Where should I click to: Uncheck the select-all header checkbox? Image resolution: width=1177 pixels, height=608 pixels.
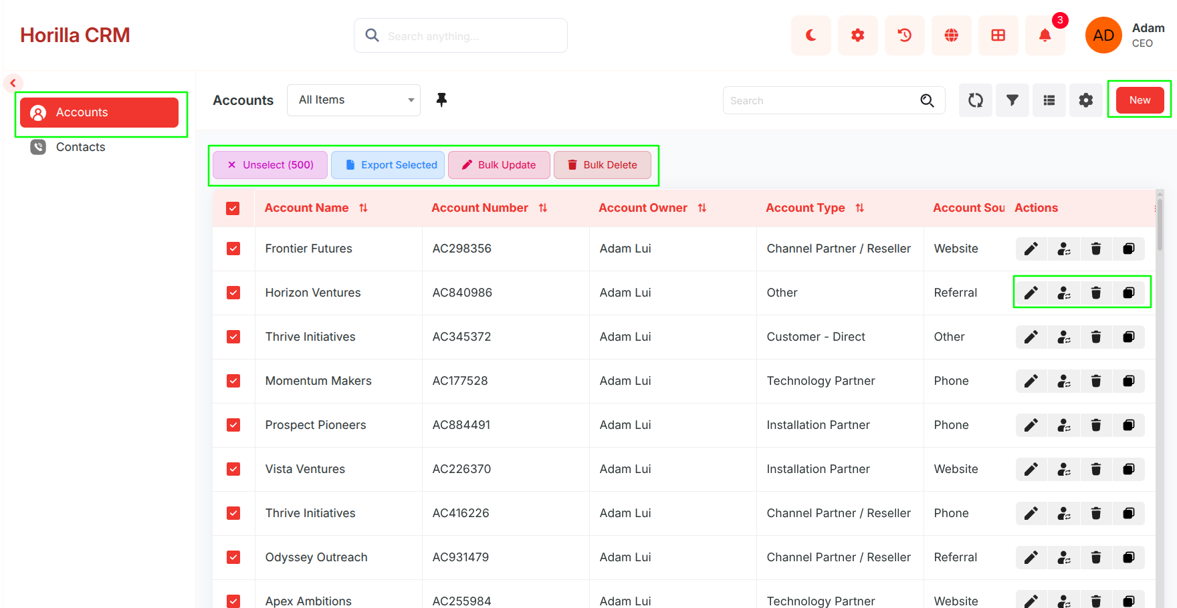[x=233, y=208]
